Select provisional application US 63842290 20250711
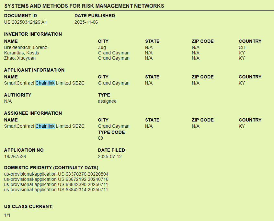274x221 pixels. pyautogui.click(x=56, y=184)
